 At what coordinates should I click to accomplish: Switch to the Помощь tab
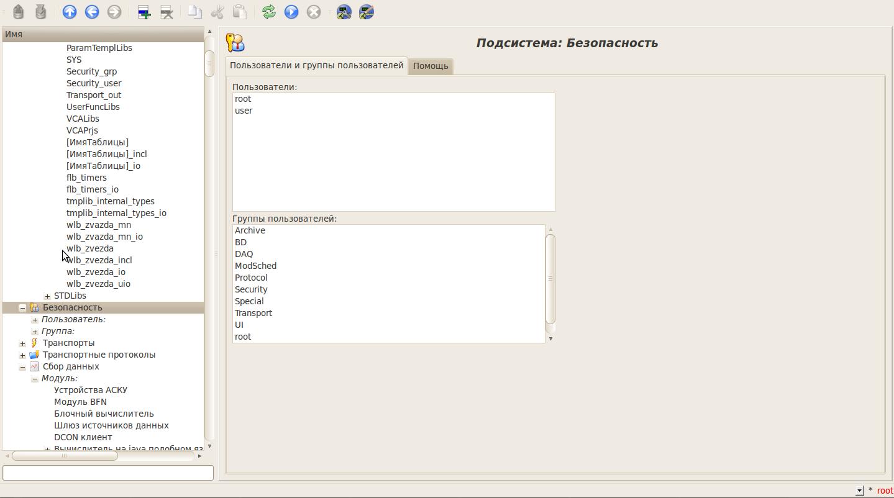tap(430, 66)
